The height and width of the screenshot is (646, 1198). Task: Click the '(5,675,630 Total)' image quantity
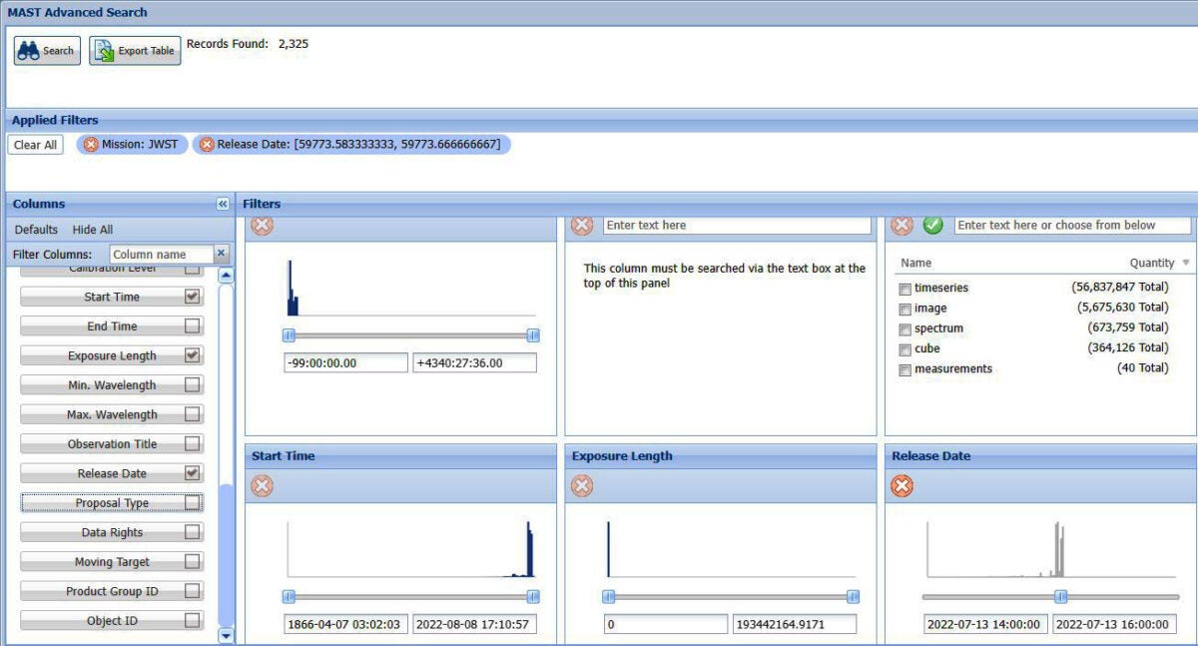tap(1123, 309)
